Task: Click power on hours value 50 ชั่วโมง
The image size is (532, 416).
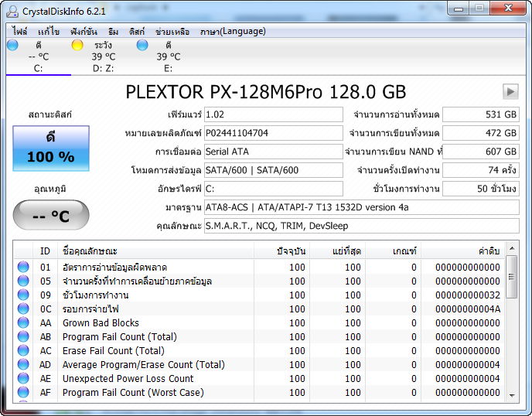Action: tap(481, 189)
